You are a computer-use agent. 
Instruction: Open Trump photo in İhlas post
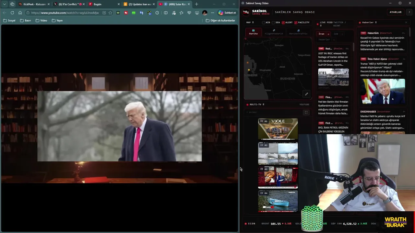coord(384,91)
